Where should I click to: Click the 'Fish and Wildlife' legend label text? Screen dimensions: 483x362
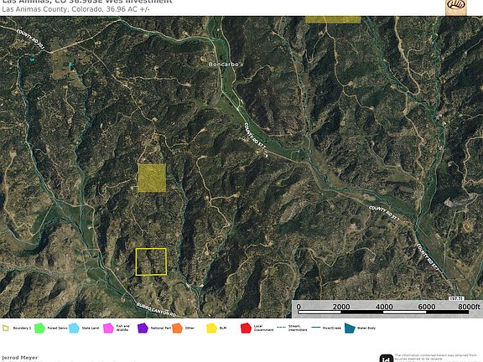122,328
